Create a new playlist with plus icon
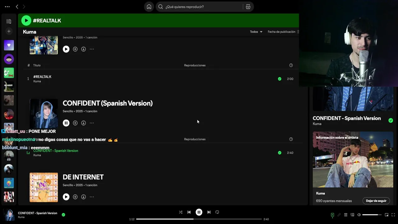Viewport: 398px width, 224px height. [9, 31]
